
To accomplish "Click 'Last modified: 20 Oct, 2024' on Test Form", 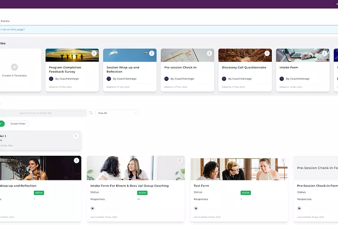I will [207, 217].
